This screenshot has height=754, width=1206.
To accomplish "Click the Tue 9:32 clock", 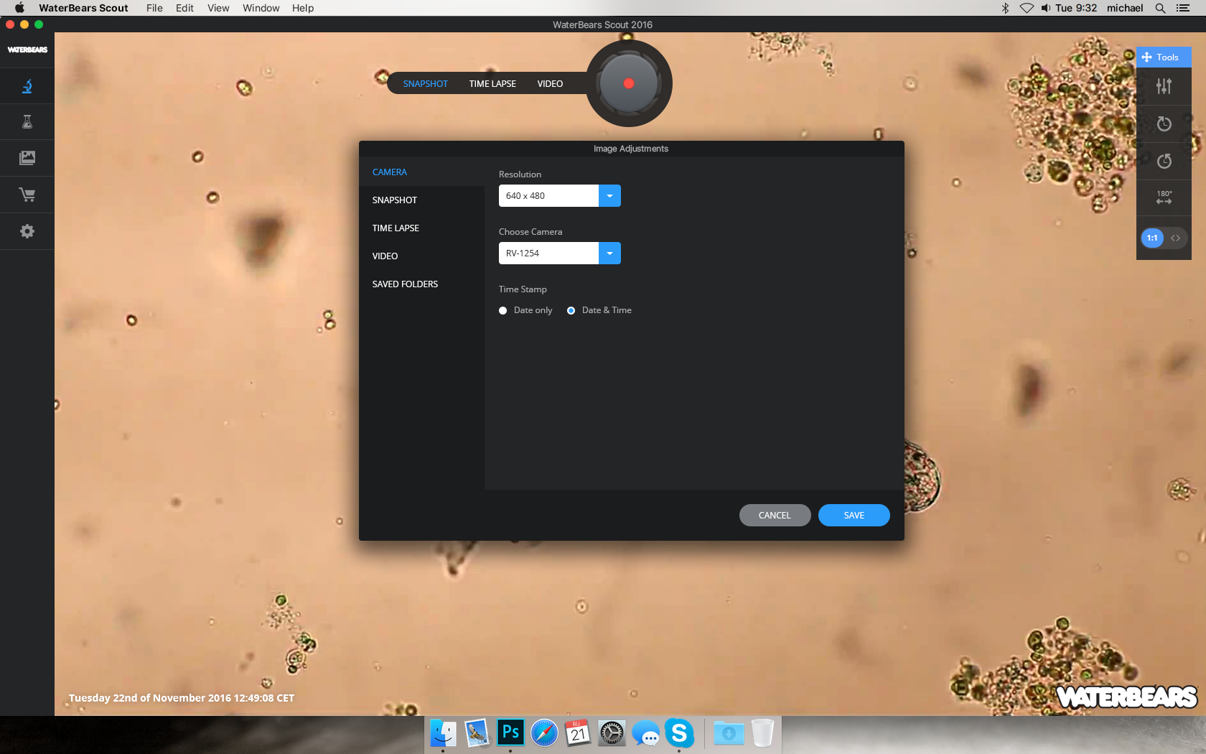I will pyautogui.click(x=1076, y=8).
